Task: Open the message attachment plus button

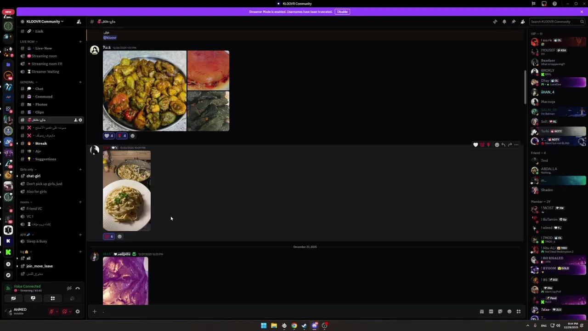Action: click(x=94, y=312)
